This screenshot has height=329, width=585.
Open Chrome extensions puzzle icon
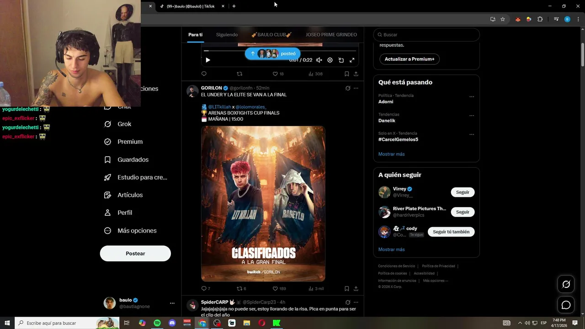540,19
